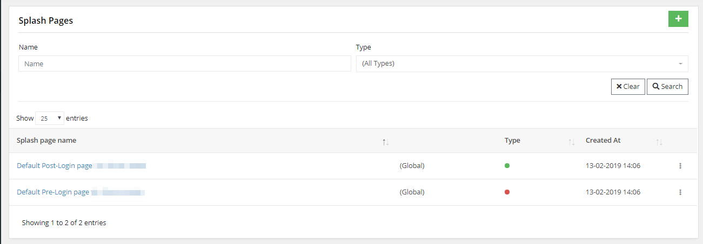Image resolution: width=703 pixels, height=244 pixels.
Task: Open the Show entries count selector
Action: 50,118
